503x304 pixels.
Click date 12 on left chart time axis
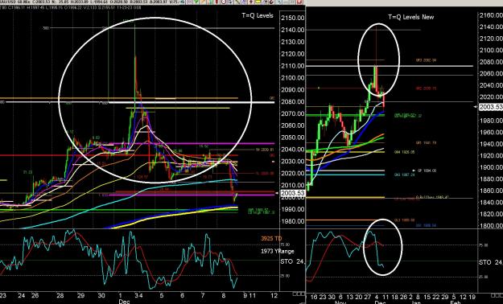(274, 296)
